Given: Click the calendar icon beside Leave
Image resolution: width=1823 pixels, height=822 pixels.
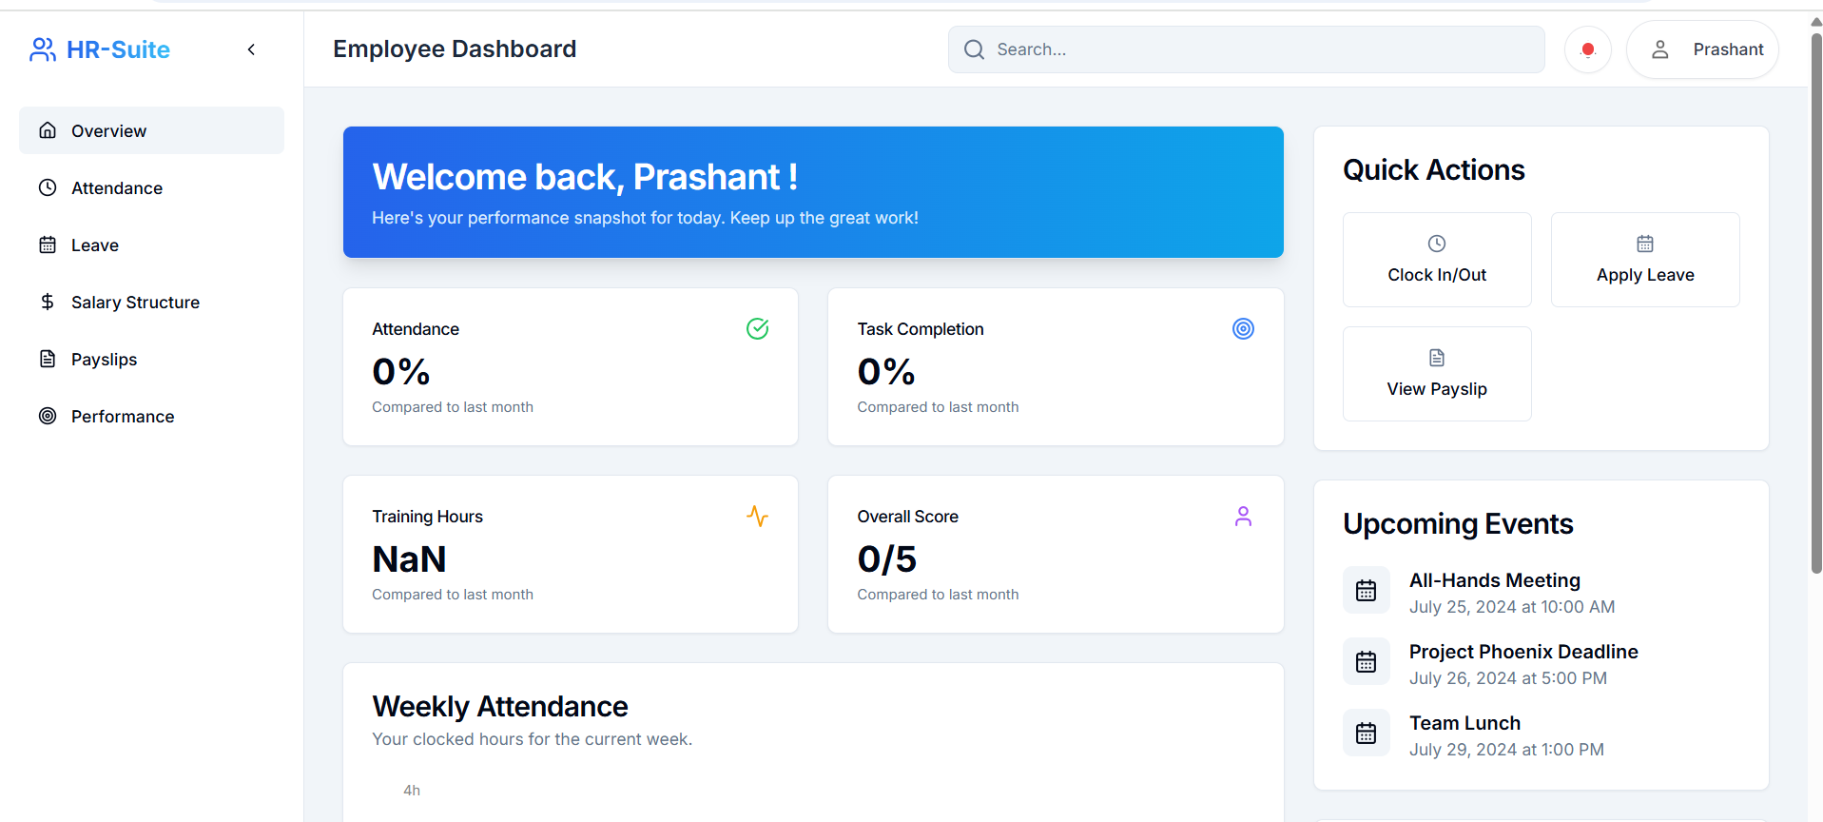Looking at the screenshot, I should click(48, 245).
